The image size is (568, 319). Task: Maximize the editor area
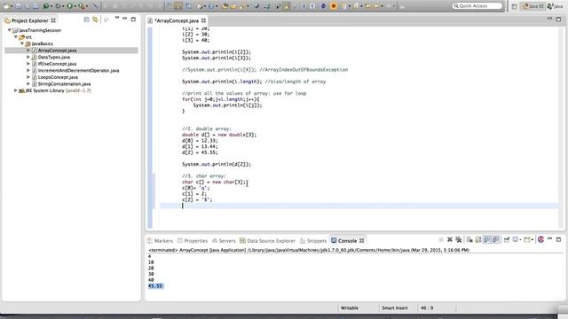[558, 19]
